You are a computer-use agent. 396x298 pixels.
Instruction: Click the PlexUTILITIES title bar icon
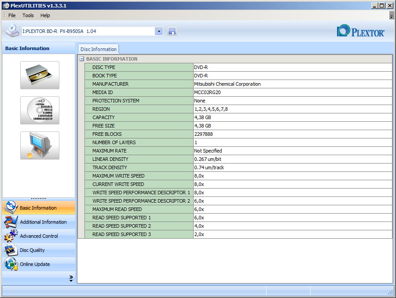[x=6, y=6]
